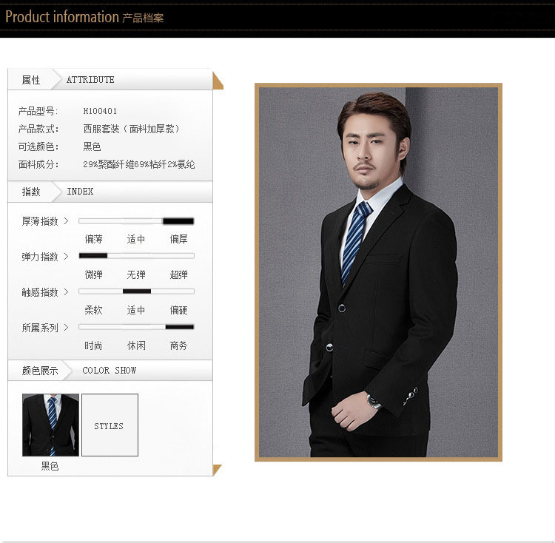Click the 触感指数 touch-feel slider bar
Screen dimensions: 555x543
click(136, 291)
